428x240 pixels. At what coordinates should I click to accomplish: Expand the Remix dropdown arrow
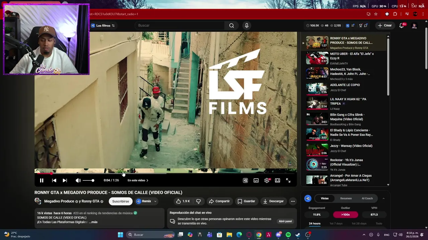click(155, 201)
